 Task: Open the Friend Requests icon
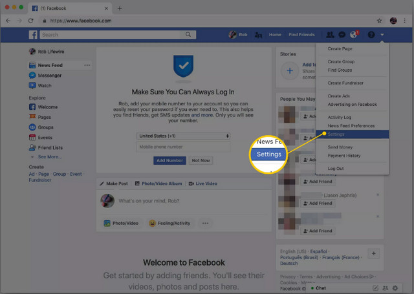[x=330, y=34]
